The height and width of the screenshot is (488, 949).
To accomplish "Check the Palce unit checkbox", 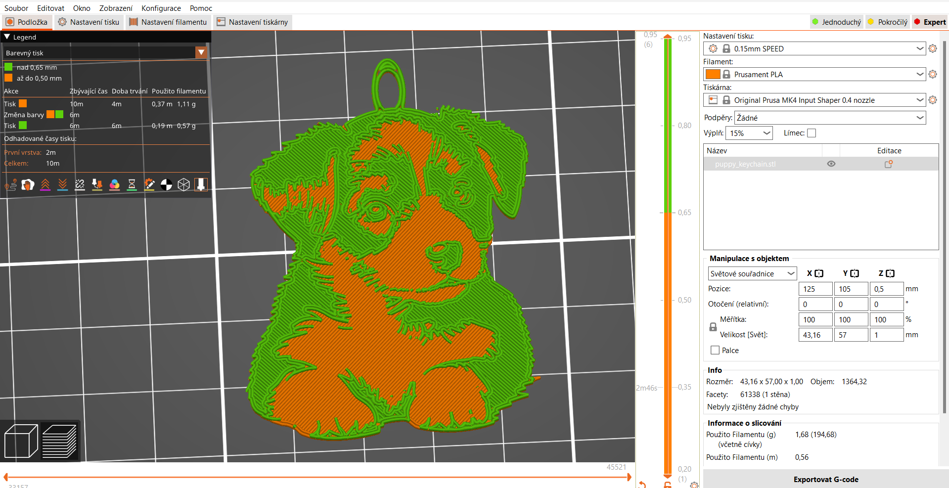I will tap(714, 350).
